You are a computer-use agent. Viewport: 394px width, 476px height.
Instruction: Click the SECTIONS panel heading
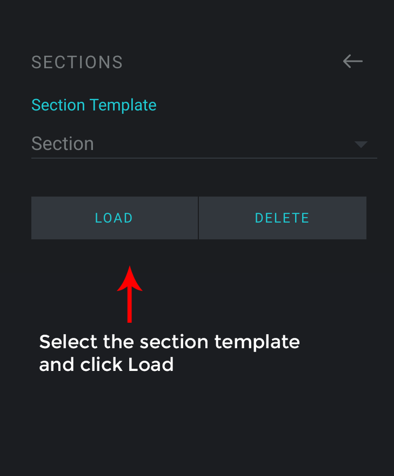77,62
